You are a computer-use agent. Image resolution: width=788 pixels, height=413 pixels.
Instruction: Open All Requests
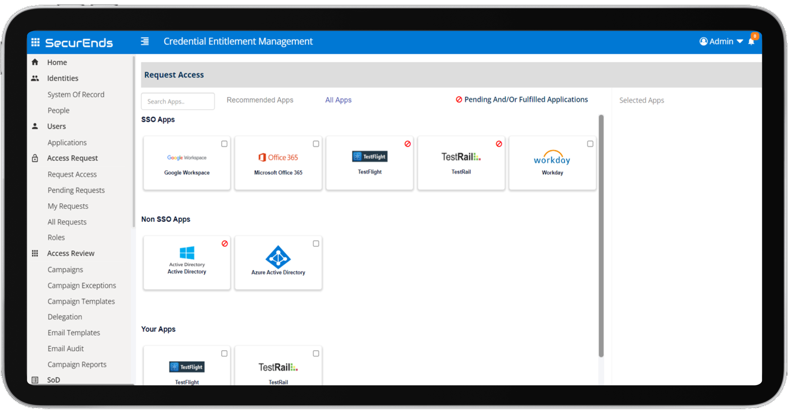(67, 222)
